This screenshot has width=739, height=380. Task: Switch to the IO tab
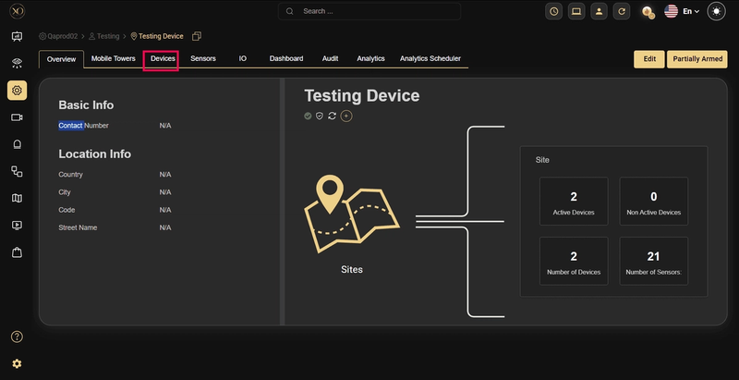pos(242,58)
